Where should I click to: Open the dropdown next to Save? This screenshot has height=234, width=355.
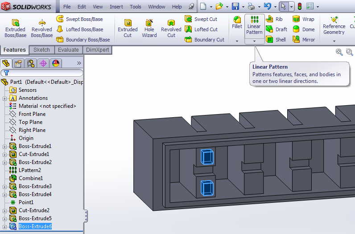tap(243, 7)
